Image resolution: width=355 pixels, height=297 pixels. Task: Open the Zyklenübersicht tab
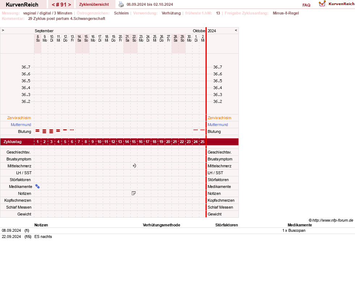pos(94,4)
